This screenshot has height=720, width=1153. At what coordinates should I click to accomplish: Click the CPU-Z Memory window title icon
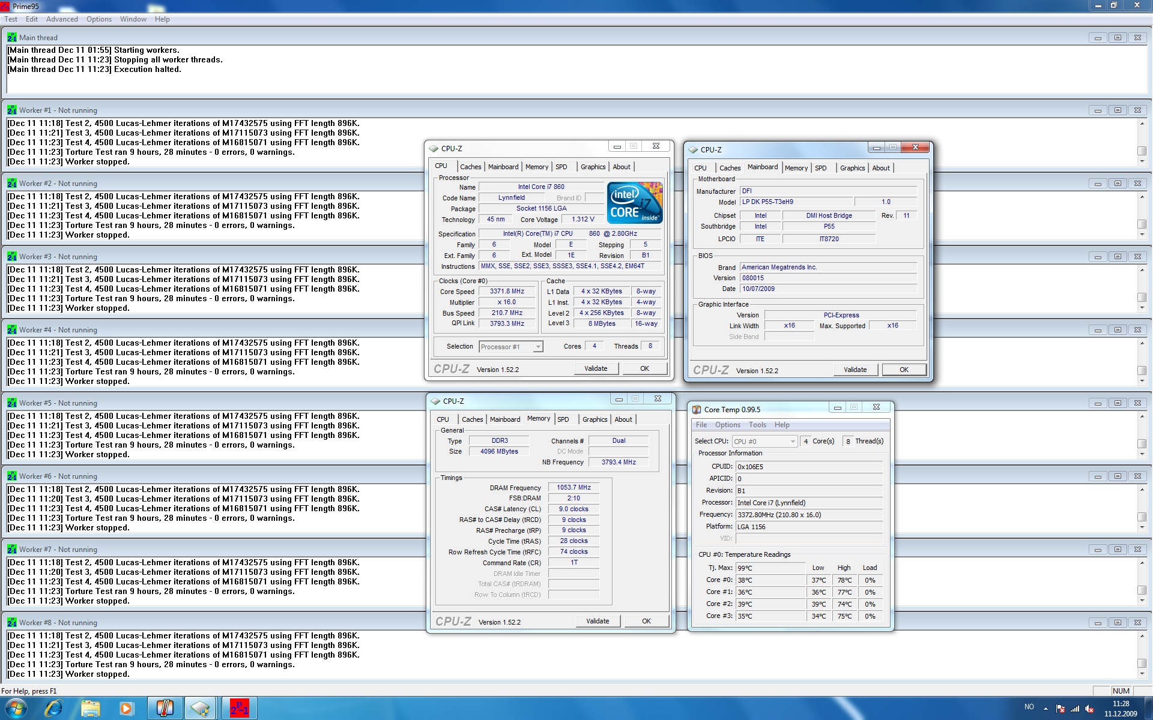coord(435,401)
